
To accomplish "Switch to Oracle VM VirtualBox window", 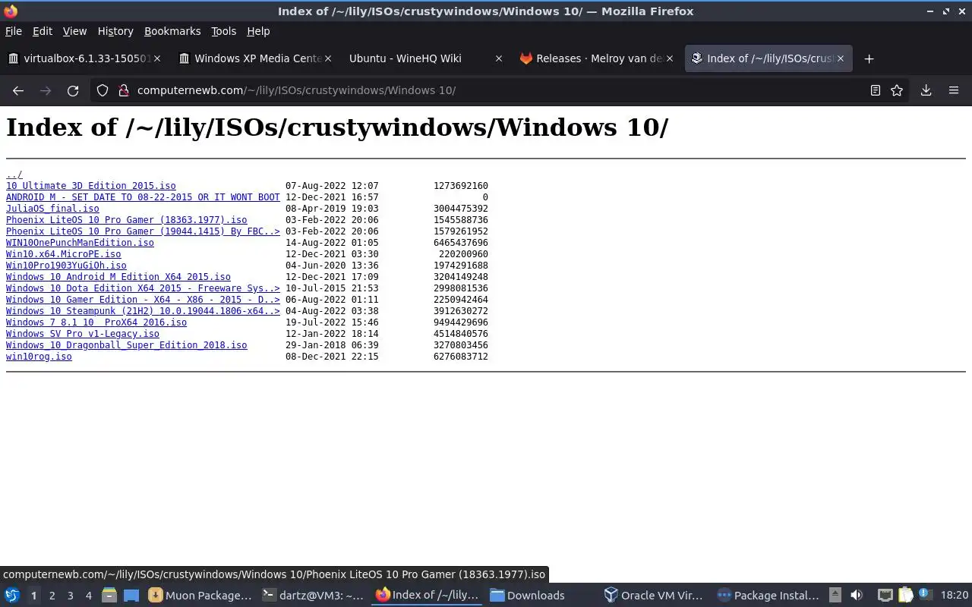I will [655, 596].
